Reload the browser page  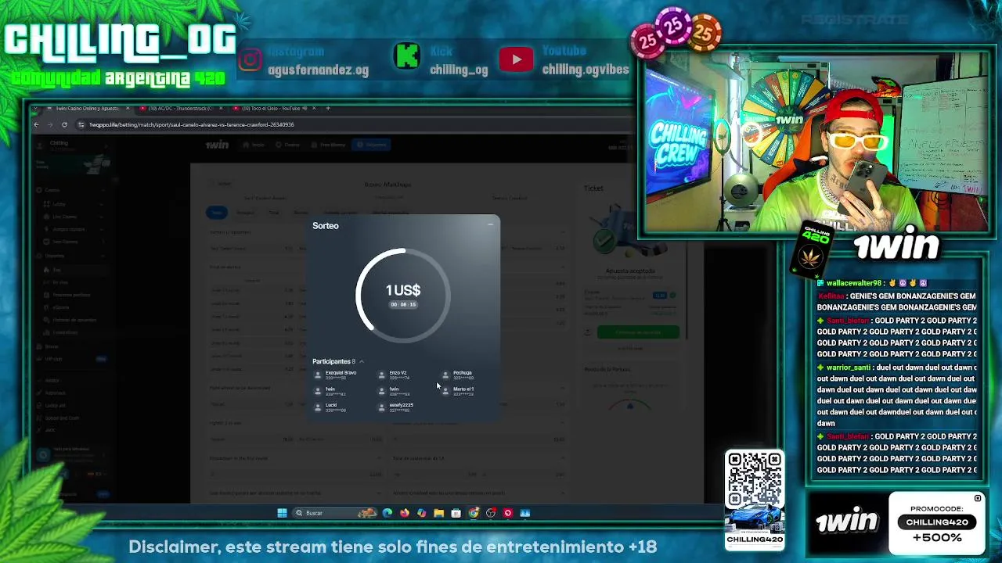pos(64,124)
